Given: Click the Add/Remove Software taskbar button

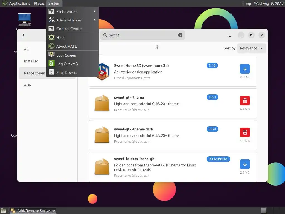Looking at the screenshot, I should click(33, 211).
